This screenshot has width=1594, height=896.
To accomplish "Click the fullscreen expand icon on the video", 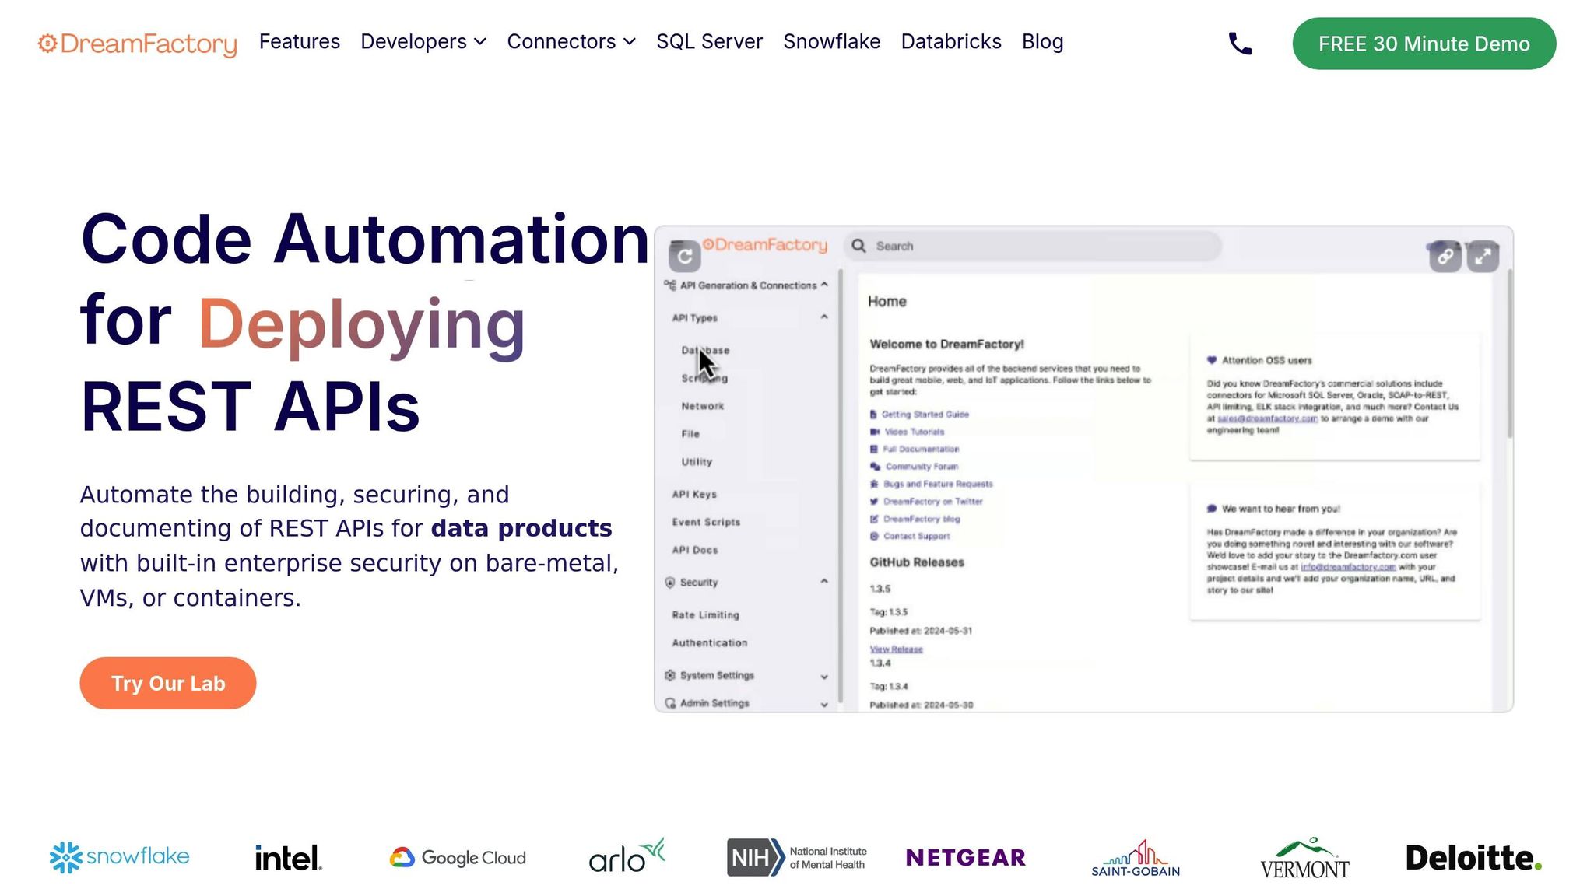I will 1483,257.
